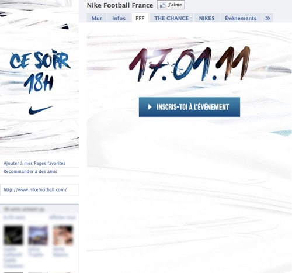Click Ajouter à mes Pages favorites link
The width and height of the screenshot is (292, 273).
point(34,163)
